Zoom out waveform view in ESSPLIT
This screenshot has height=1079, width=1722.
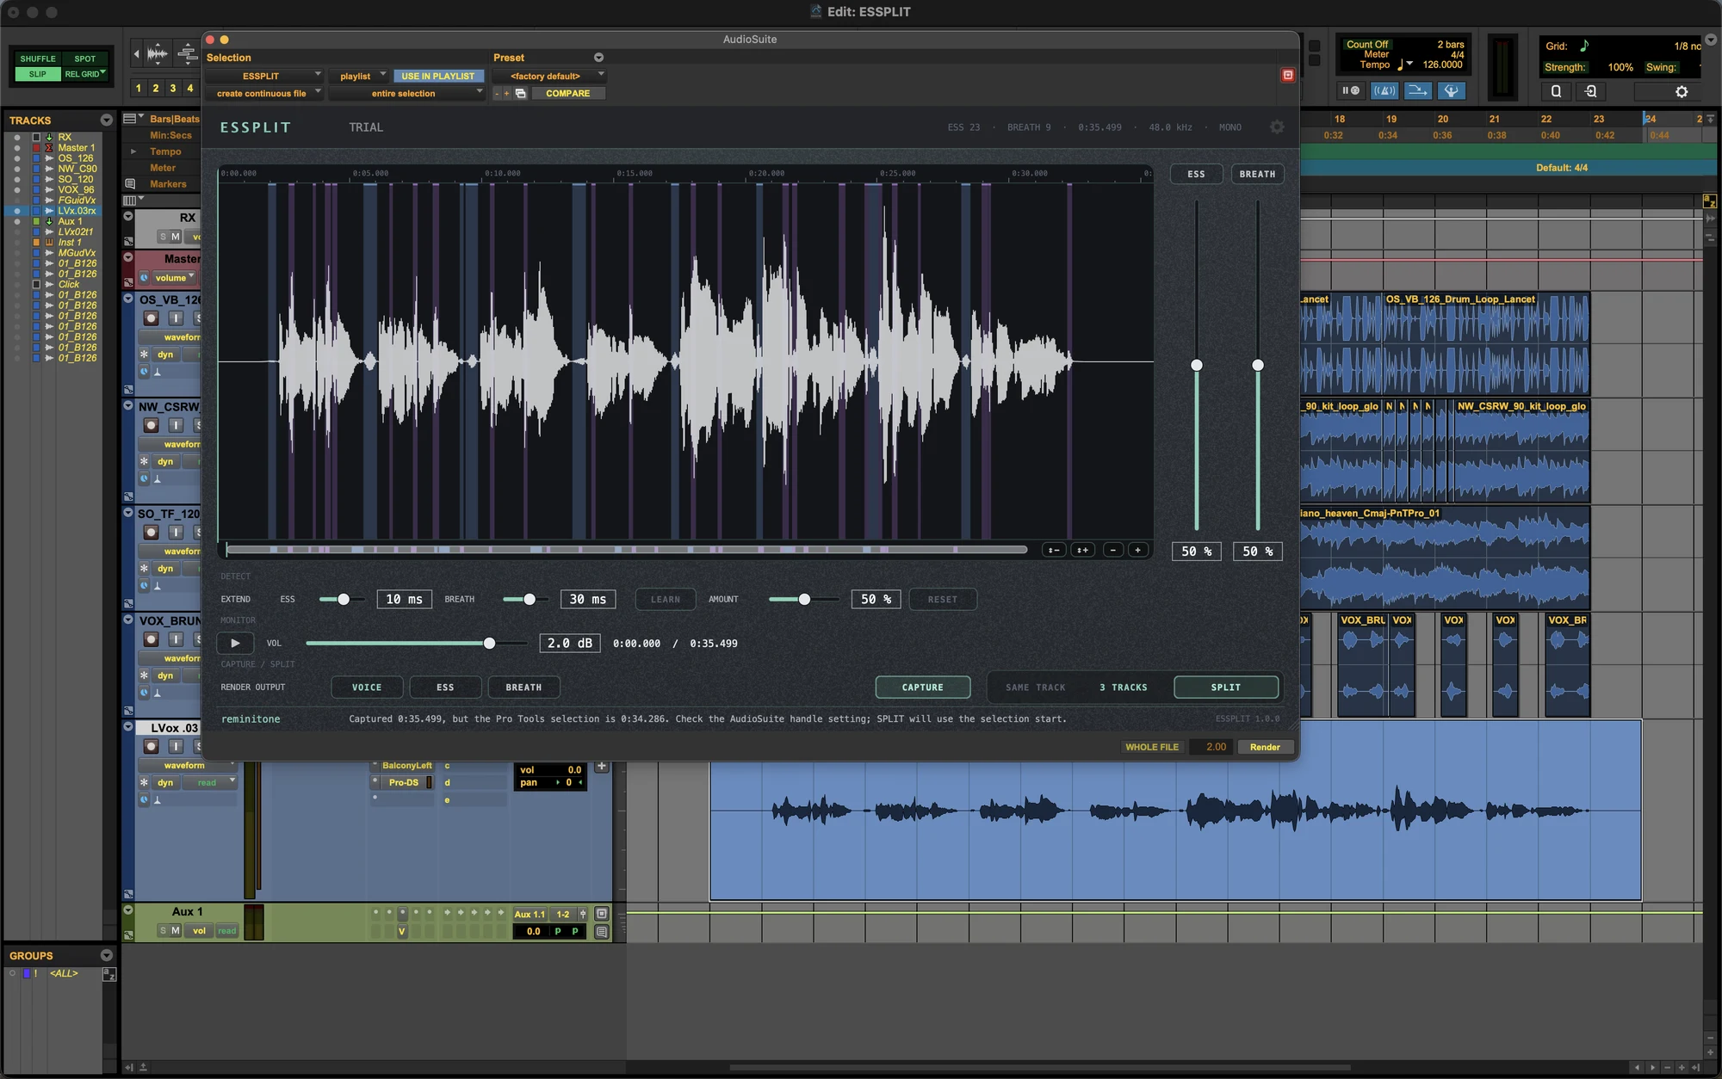click(1113, 550)
